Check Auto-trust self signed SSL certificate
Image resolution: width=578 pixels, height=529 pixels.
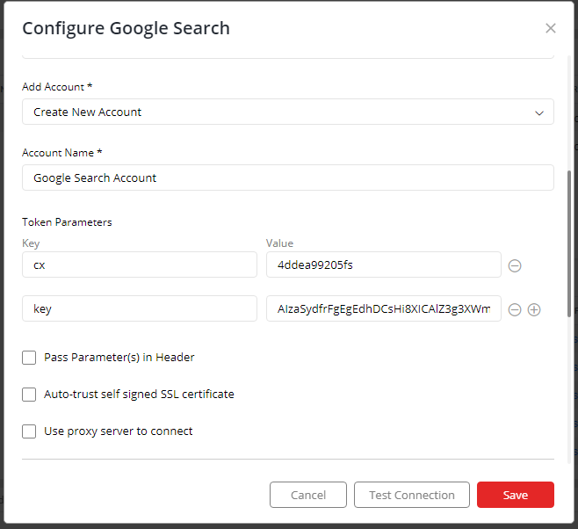pos(29,395)
